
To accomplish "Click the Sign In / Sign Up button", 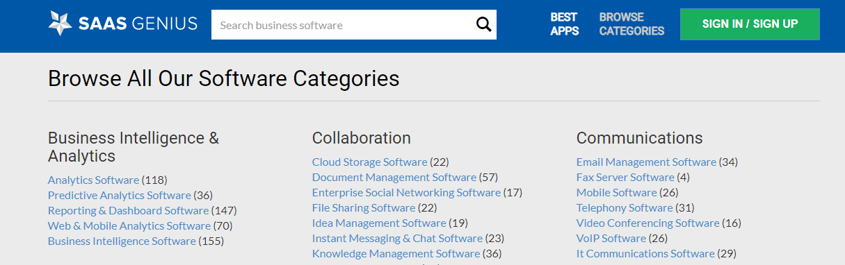I will [750, 24].
